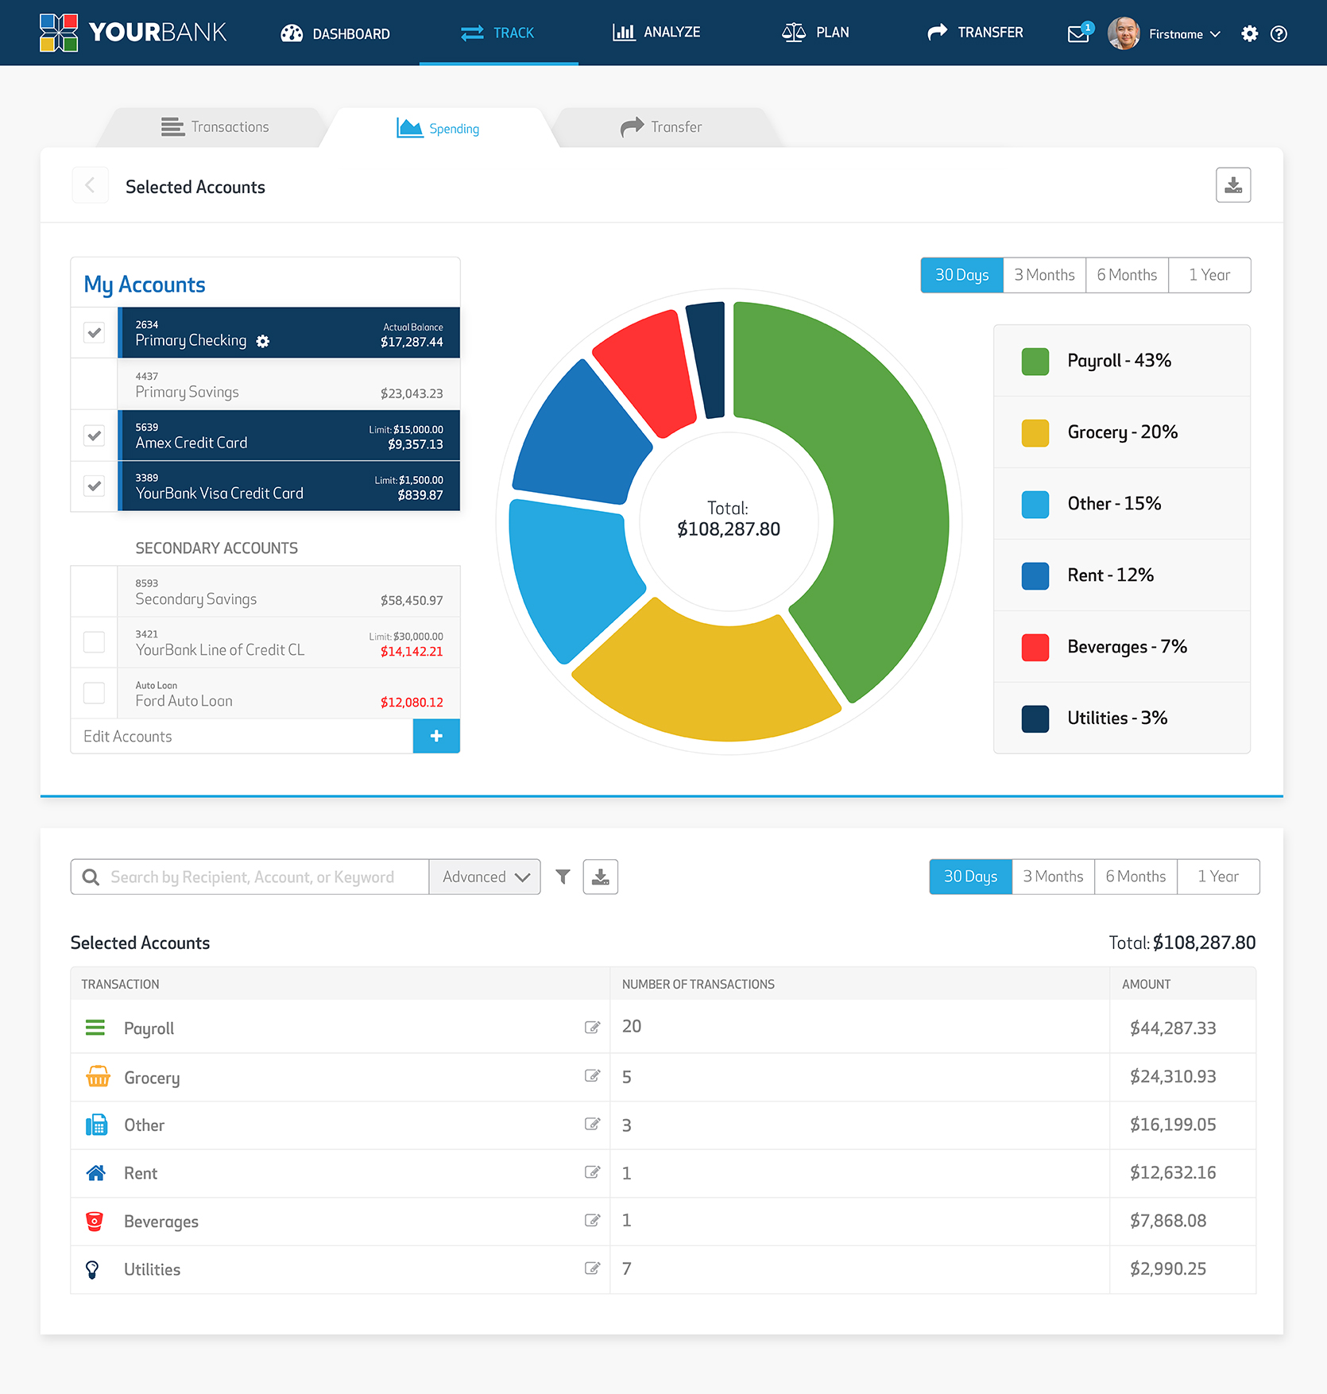1327x1394 pixels.
Task: Uncheck the Primary Checking account checkbox
Action: click(x=94, y=332)
